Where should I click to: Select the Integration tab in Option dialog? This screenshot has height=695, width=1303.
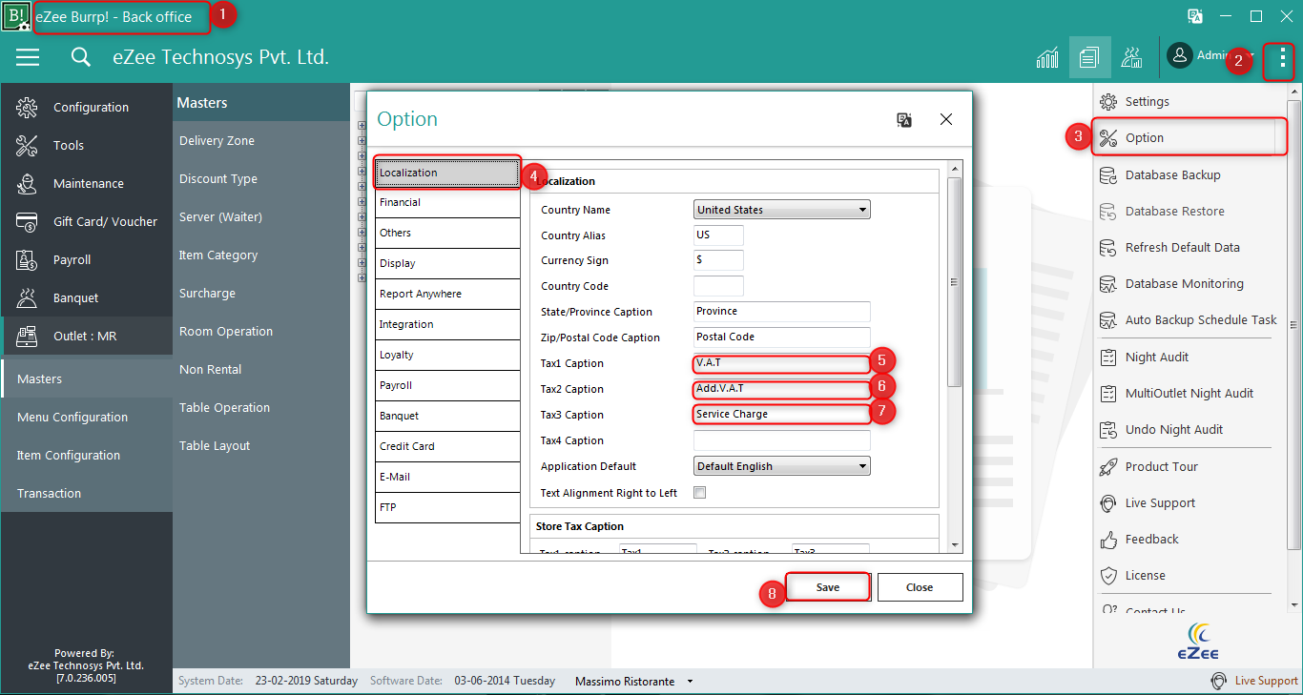tap(447, 324)
